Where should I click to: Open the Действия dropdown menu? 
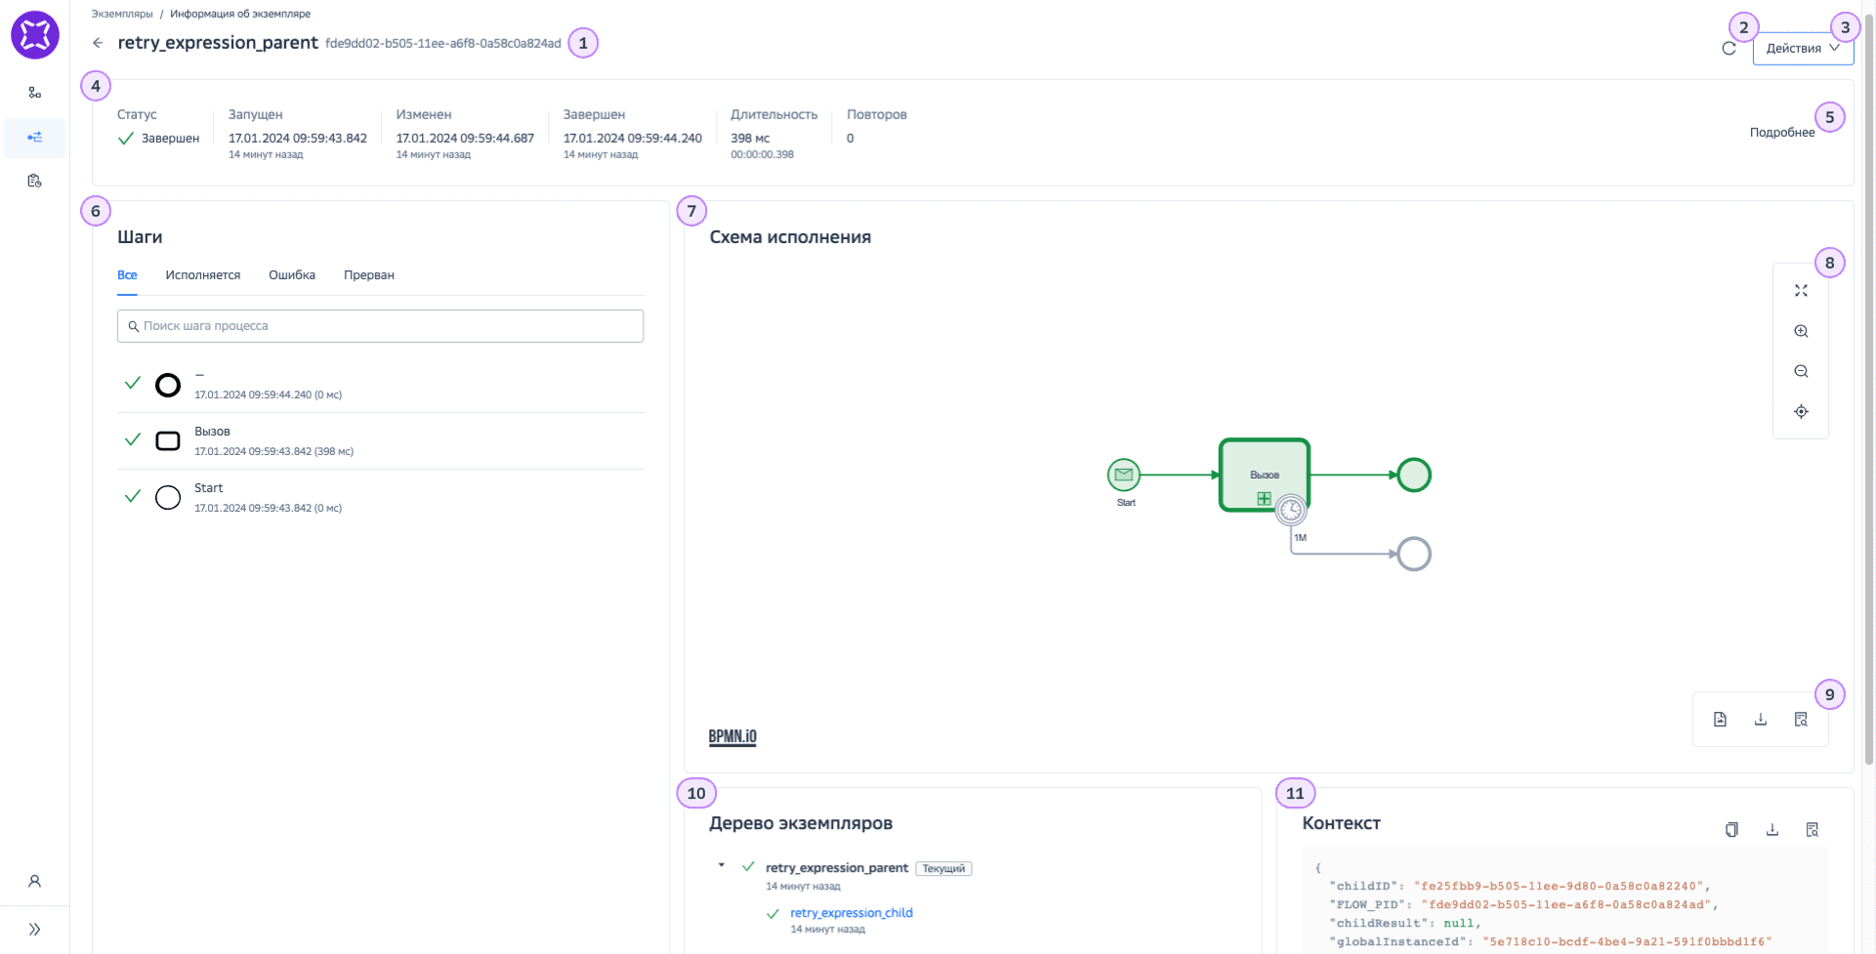click(x=1802, y=49)
